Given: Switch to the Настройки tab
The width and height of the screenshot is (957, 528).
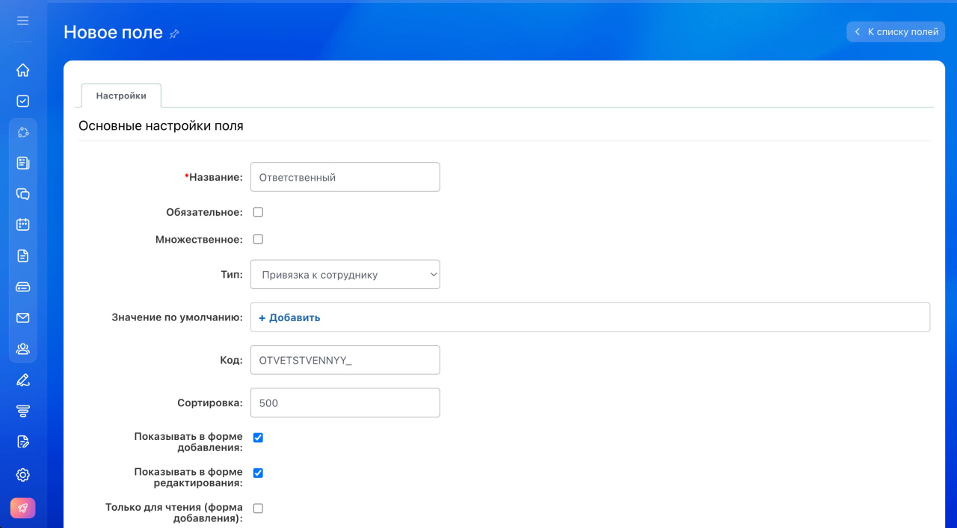Looking at the screenshot, I should pyautogui.click(x=121, y=96).
